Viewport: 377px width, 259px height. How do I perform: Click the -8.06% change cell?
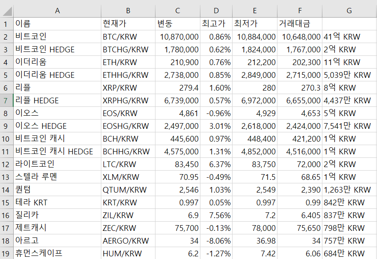point(216,240)
